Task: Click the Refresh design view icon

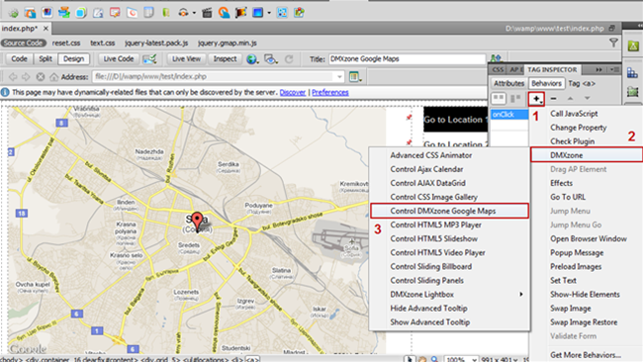Action: pos(289,59)
